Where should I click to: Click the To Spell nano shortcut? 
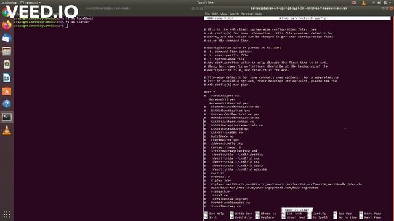click(318, 217)
